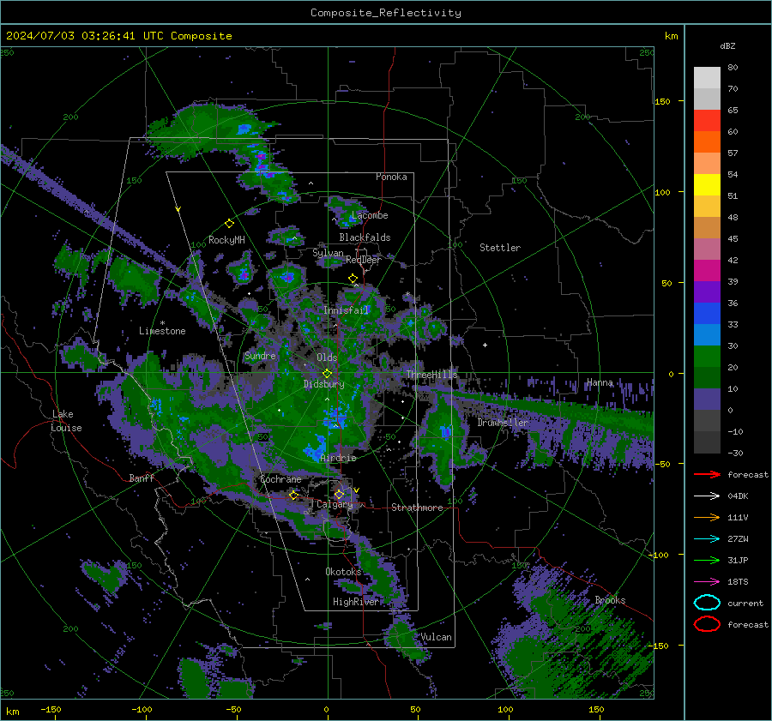Screen dimensions: 772x721
Task: Select the purple 10 dBZ color swatch
Action: 707,399
